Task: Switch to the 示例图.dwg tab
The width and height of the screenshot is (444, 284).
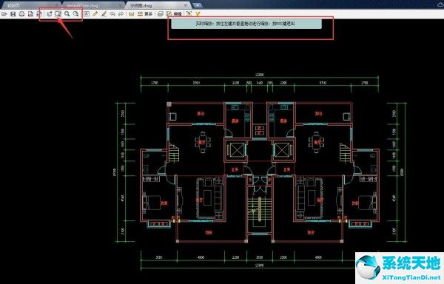Action: [x=141, y=5]
